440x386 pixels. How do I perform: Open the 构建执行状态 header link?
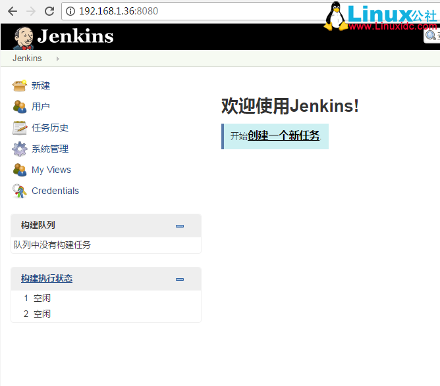[x=47, y=278]
